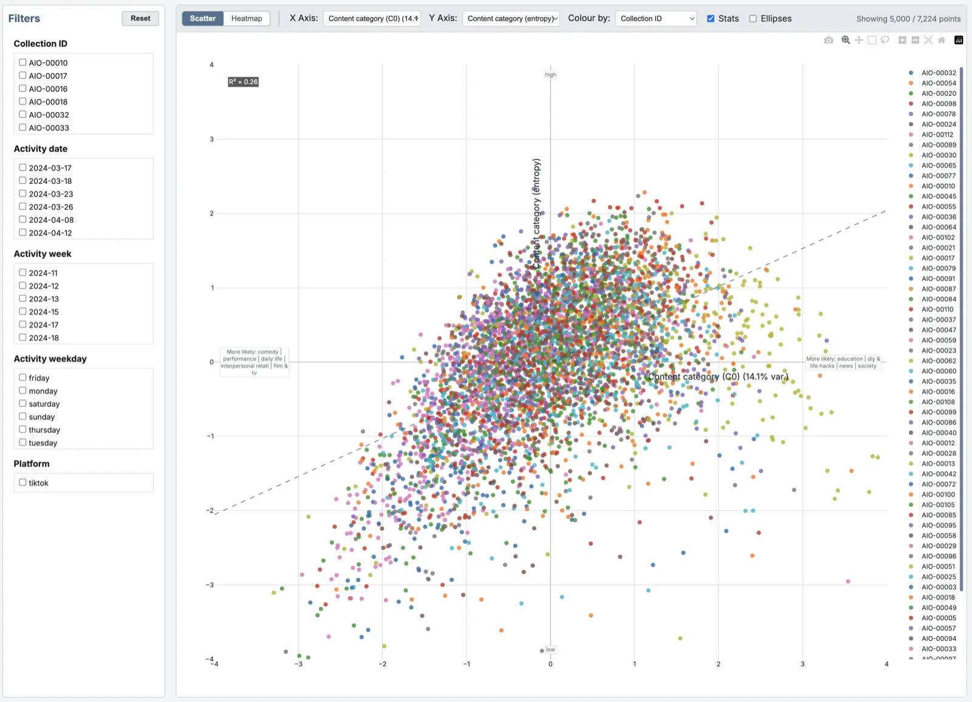Screen dimensions: 972x702
Task: Click the legend scrollbar
Action: tap(962, 329)
